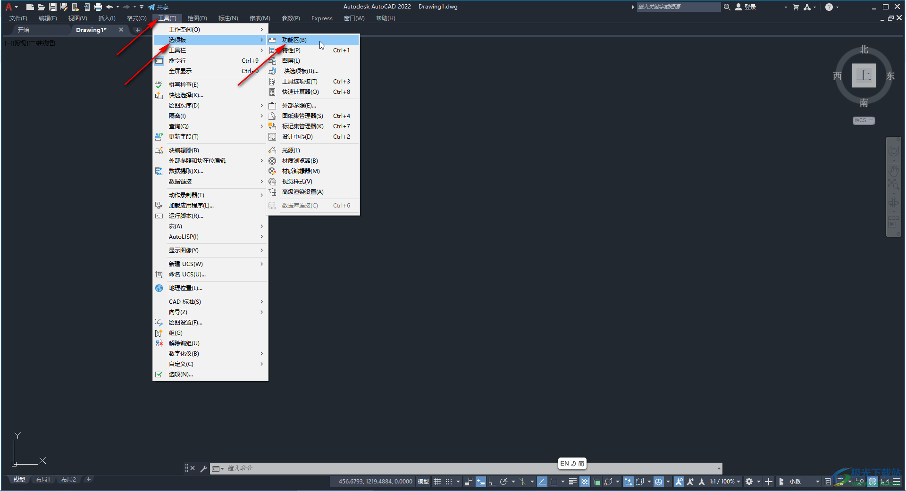Select 特性(P) palette entry
Viewport: 906px width, 491px height.
[313, 50]
